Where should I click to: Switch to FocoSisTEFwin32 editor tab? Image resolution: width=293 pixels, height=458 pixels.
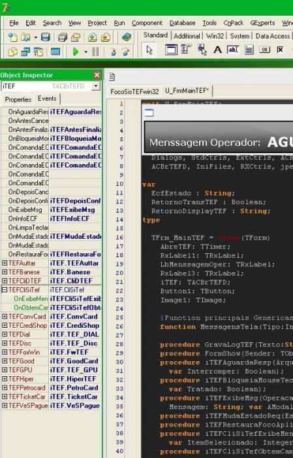(x=134, y=92)
